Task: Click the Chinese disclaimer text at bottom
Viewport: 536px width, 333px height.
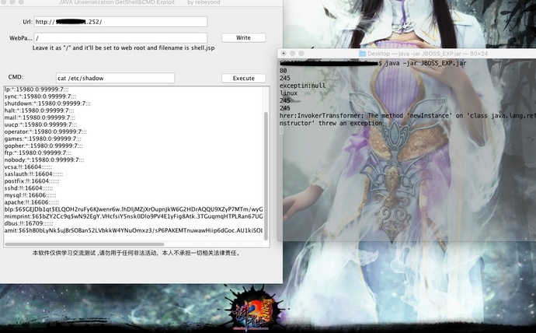Action: 137,254
